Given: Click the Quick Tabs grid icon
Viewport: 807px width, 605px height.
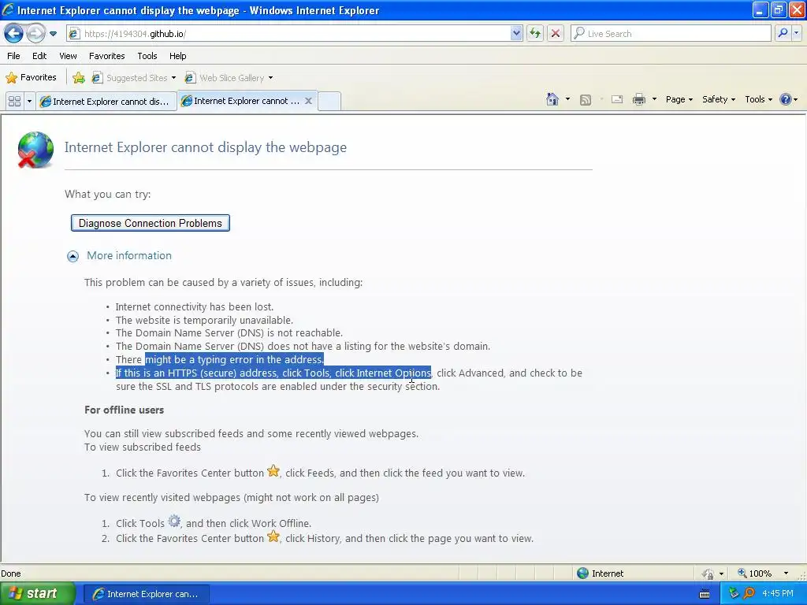Looking at the screenshot, I should coord(14,102).
